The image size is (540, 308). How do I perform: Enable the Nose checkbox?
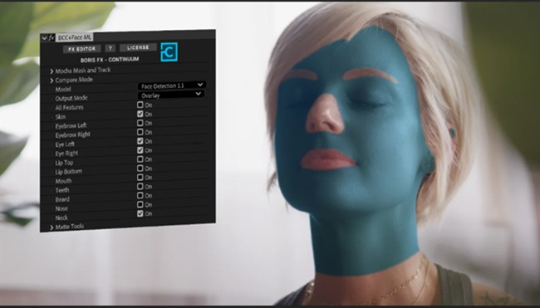point(140,204)
